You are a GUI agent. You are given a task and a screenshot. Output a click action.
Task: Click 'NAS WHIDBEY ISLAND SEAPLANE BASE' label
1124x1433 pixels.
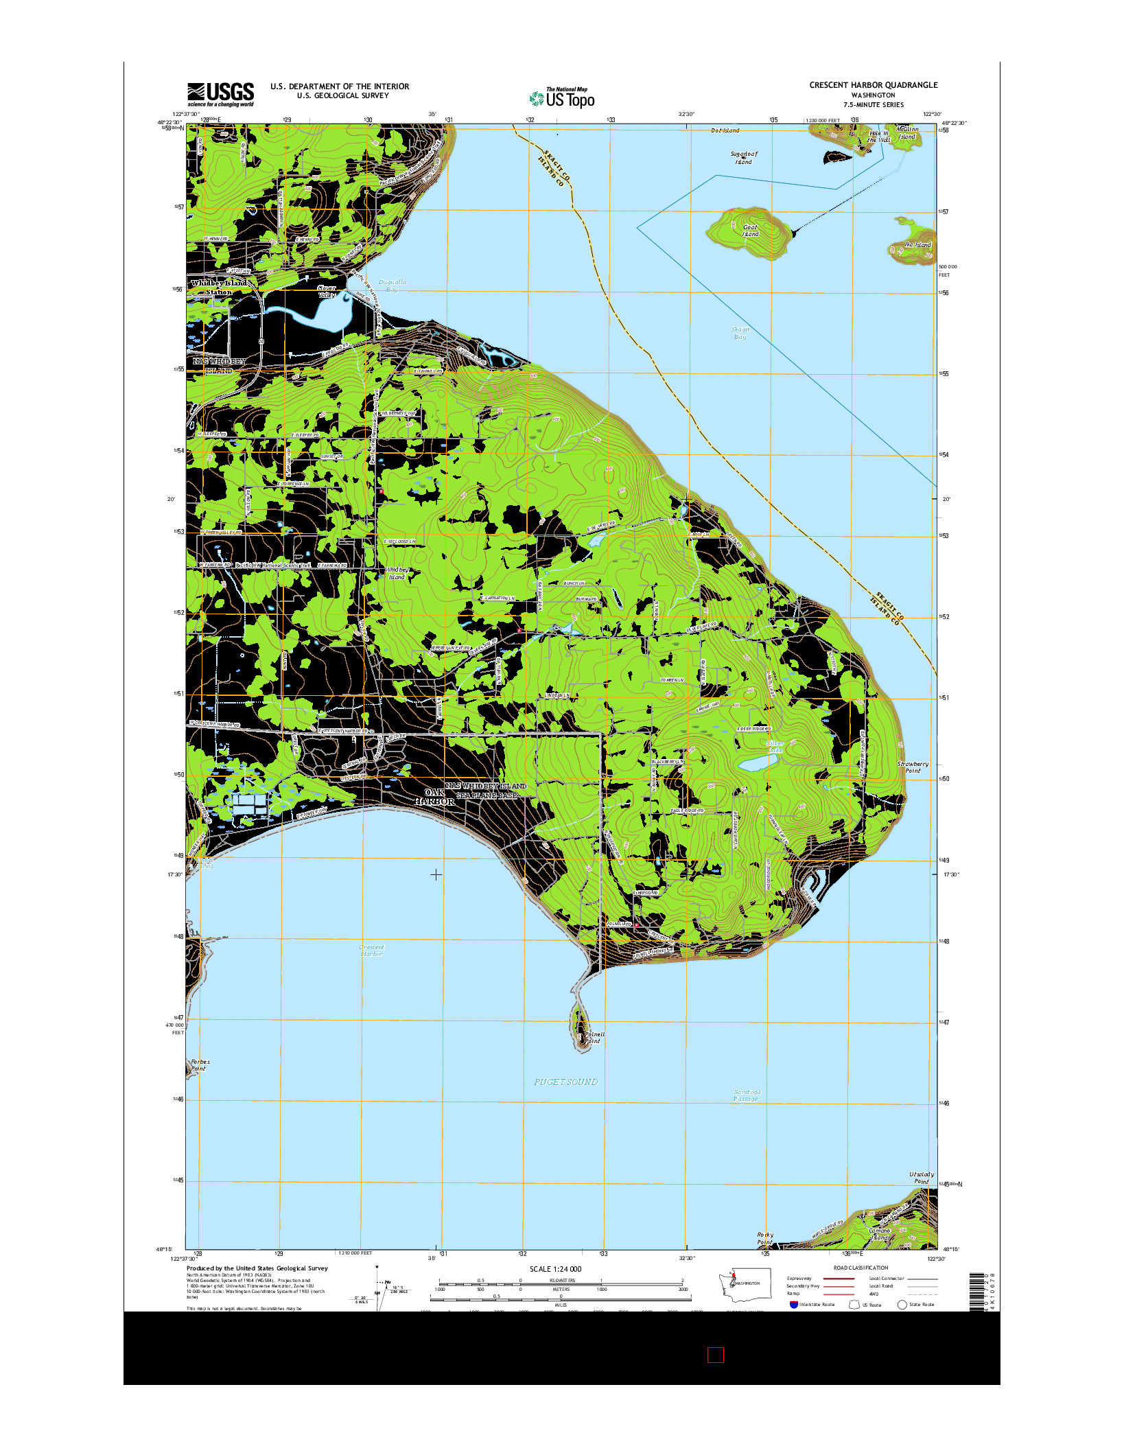(x=486, y=791)
